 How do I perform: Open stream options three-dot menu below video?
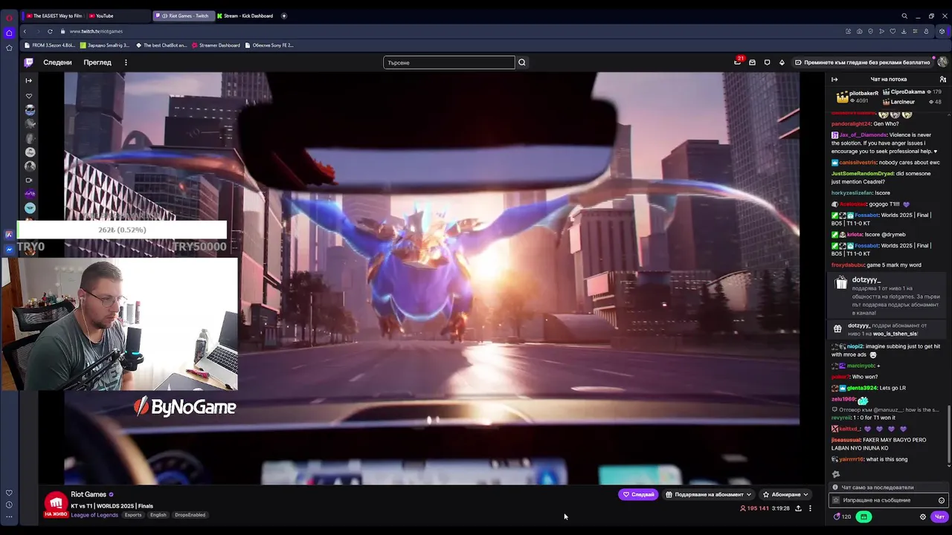point(810,508)
